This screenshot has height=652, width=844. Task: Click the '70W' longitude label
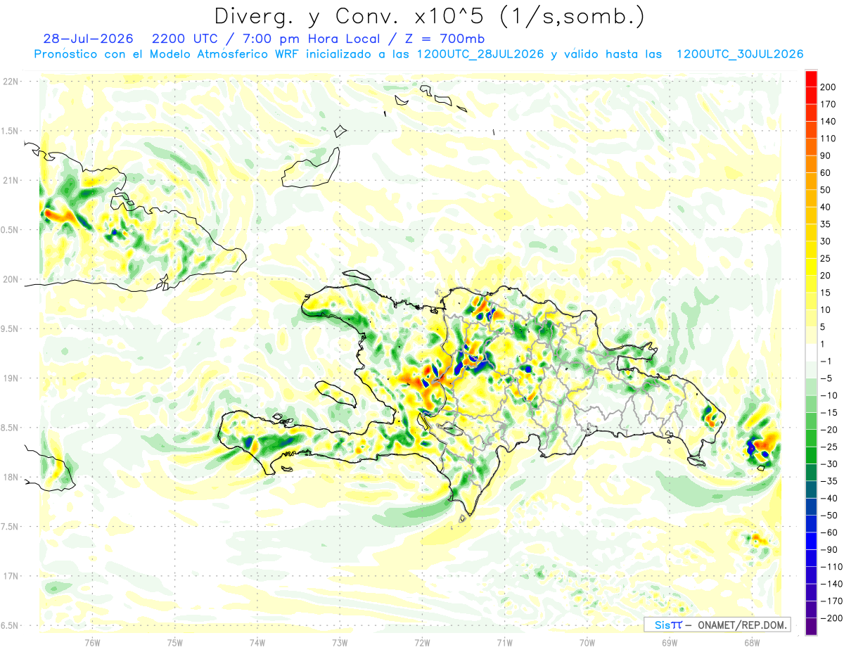point(587,642)
